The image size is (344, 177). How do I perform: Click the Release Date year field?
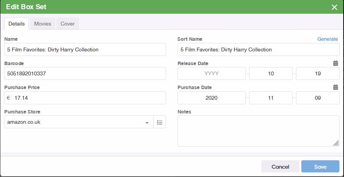(211, 73)
